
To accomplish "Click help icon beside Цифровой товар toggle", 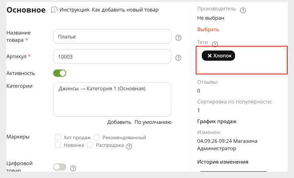I will (x=73, y=168).
